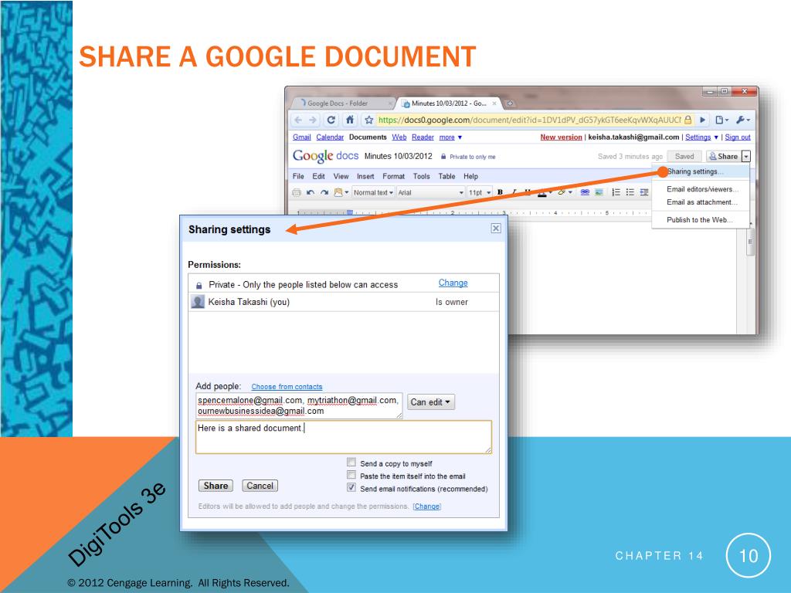Apply numbered list
The image size is (791, 593).
pyautogui.click(x=616, y=192)
